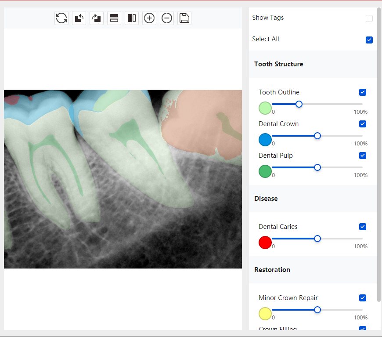Uncheck the Select All checkbox

[x=369, y=40]
